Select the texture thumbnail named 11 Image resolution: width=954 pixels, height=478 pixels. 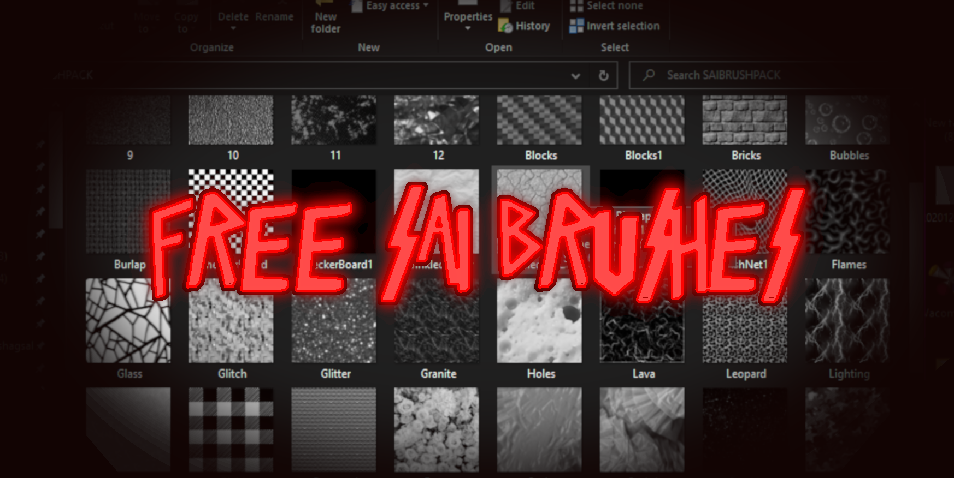[x=333, y=120]
